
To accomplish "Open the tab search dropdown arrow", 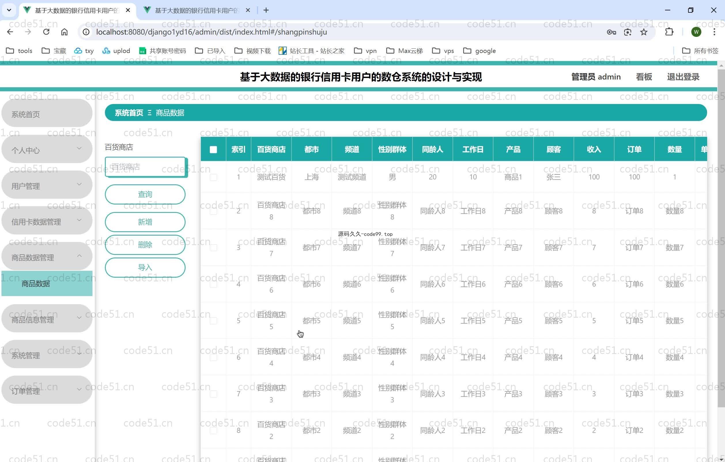I will click(9, 10).
